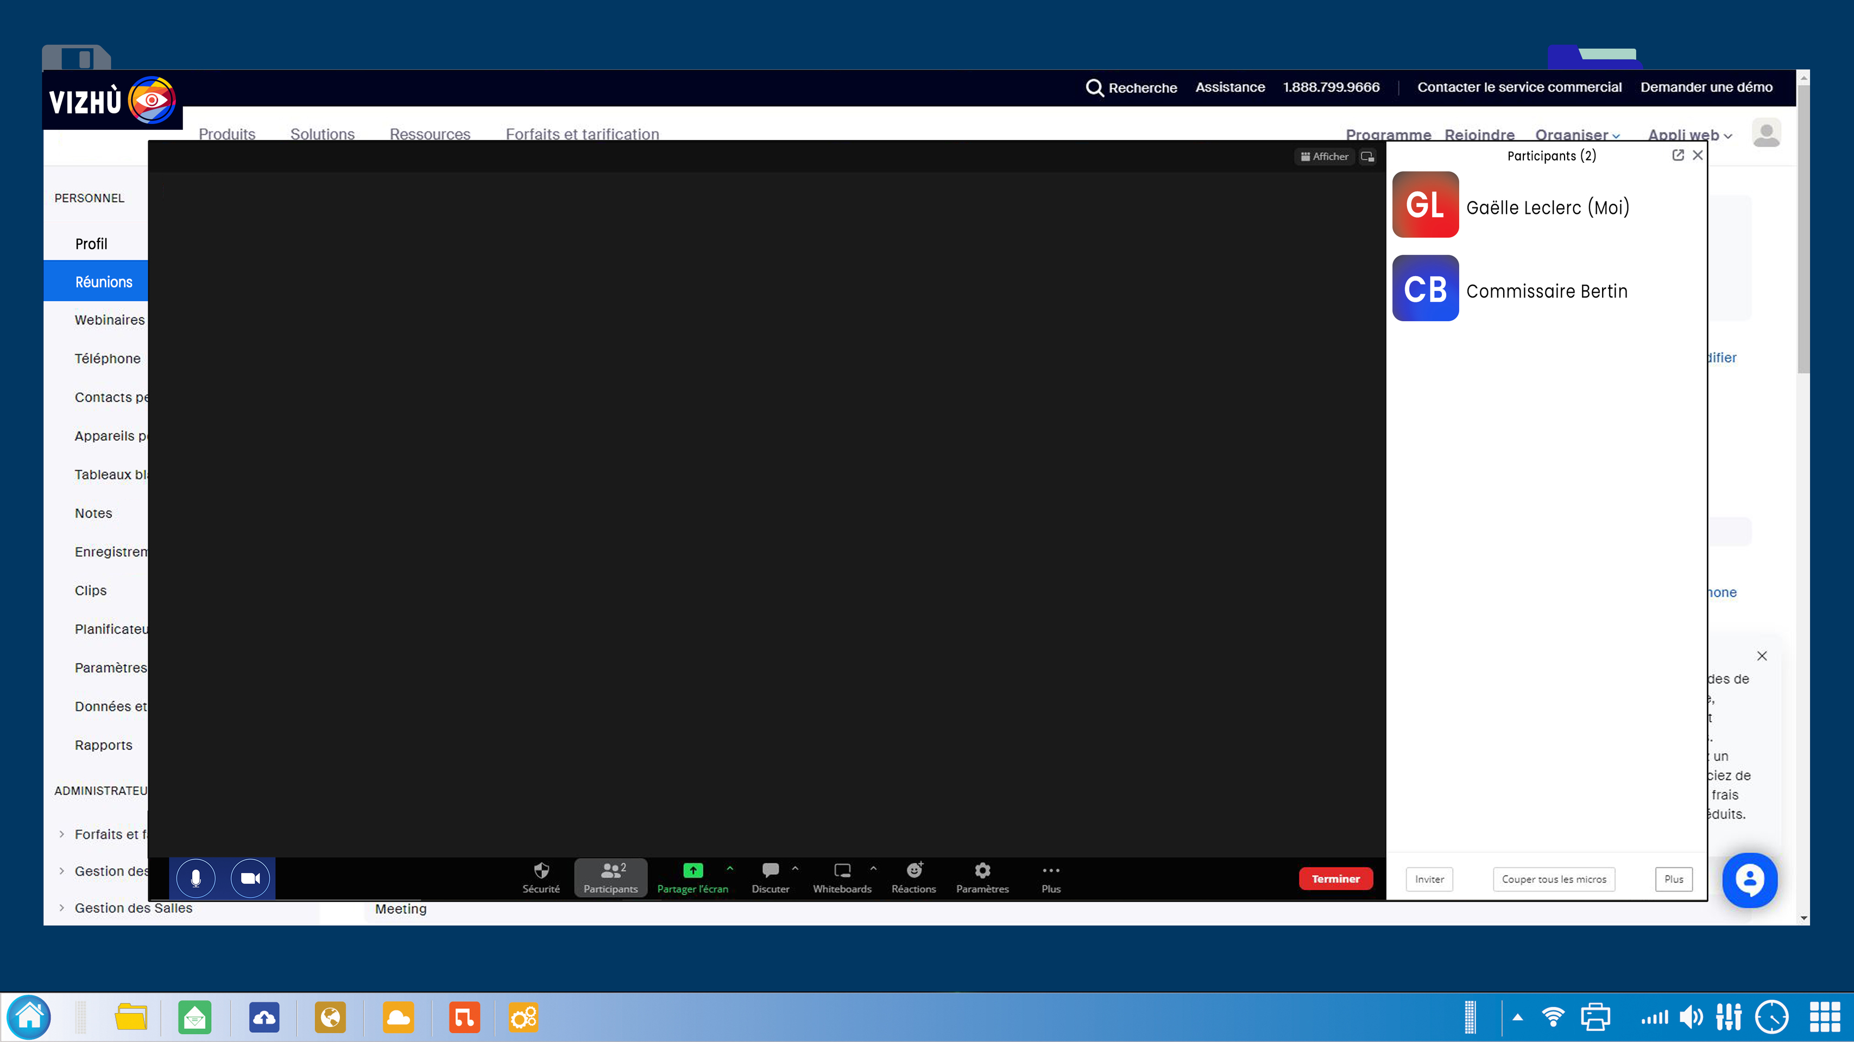
Task: Select the Commissaire Bertin participant entry
Action: point(1546,290)
